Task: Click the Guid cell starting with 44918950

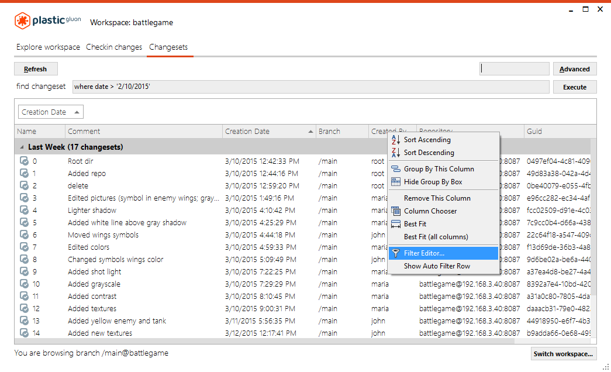Action: [x=558, y=321]
